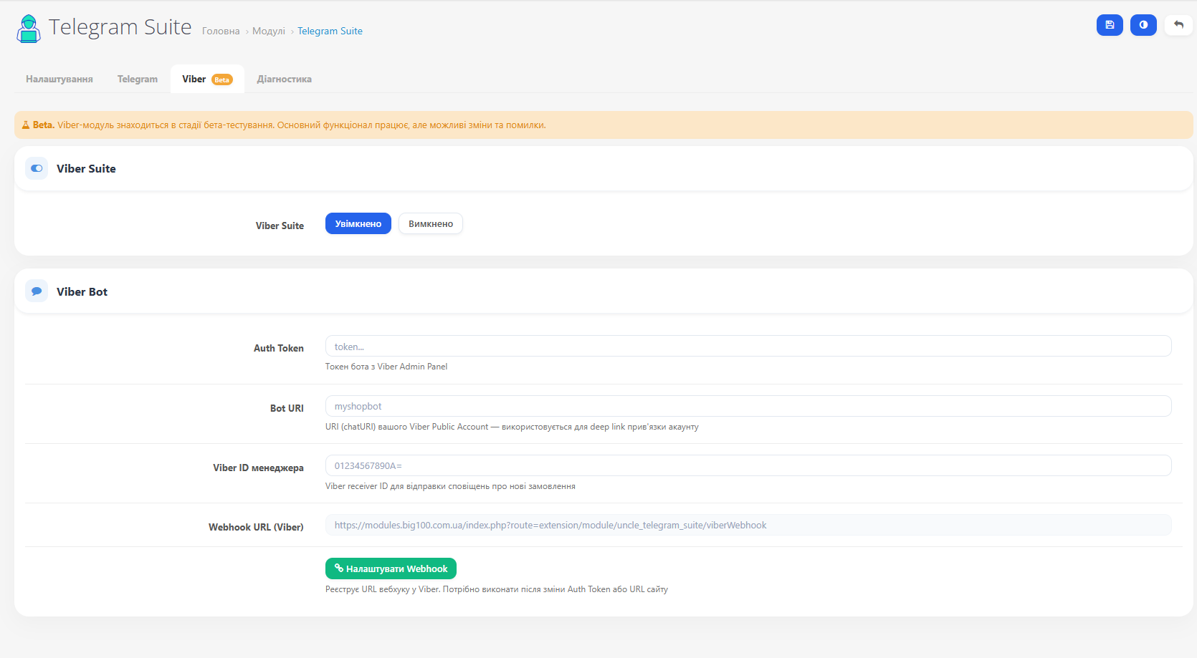Click the Viber ID менеджера label
This screenshot has height=658, width=1197.
pos(258,468)
